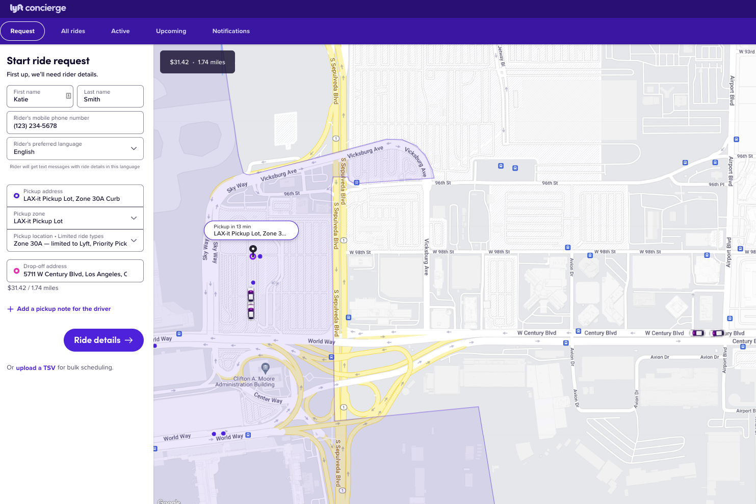The height and width of the screenshot is (504, 756).
Task: Expand the Pickup location dropdown
Action: coord(75,241)
